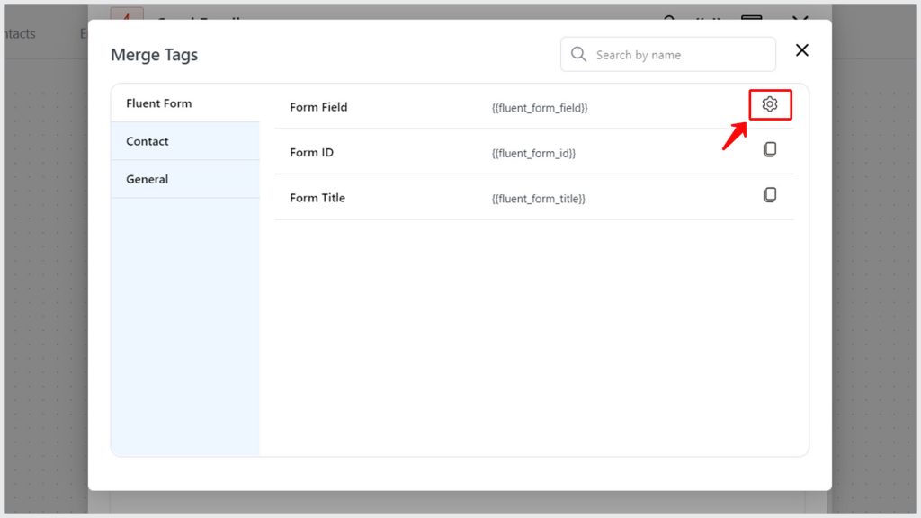The image size is (921, 518).
Task: Click the Merge Tags heading
Action: pyautogui.click(x=155, y=55)
